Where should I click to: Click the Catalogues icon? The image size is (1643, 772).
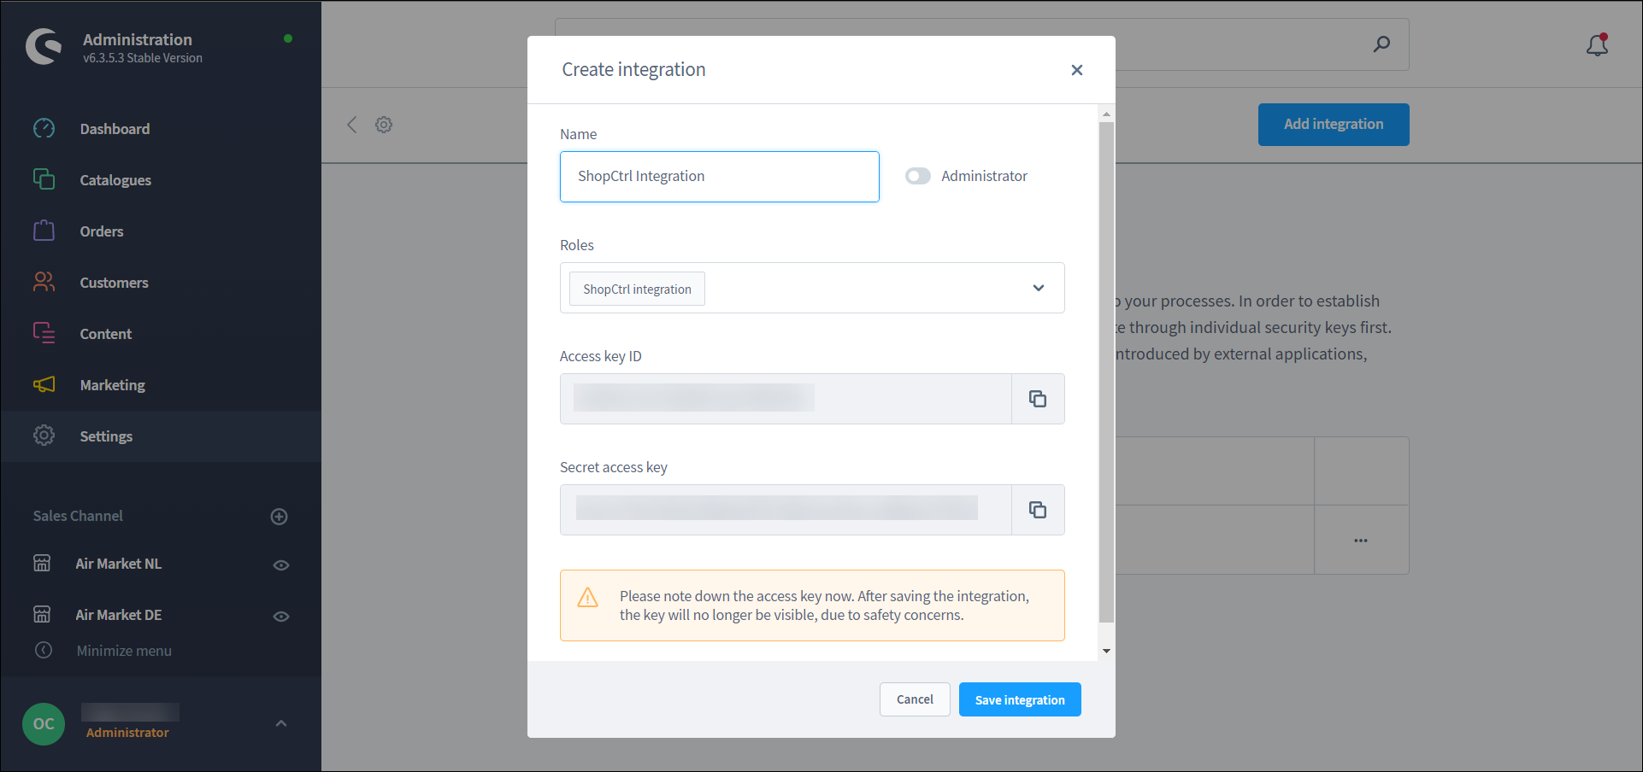tap(44, 179)
